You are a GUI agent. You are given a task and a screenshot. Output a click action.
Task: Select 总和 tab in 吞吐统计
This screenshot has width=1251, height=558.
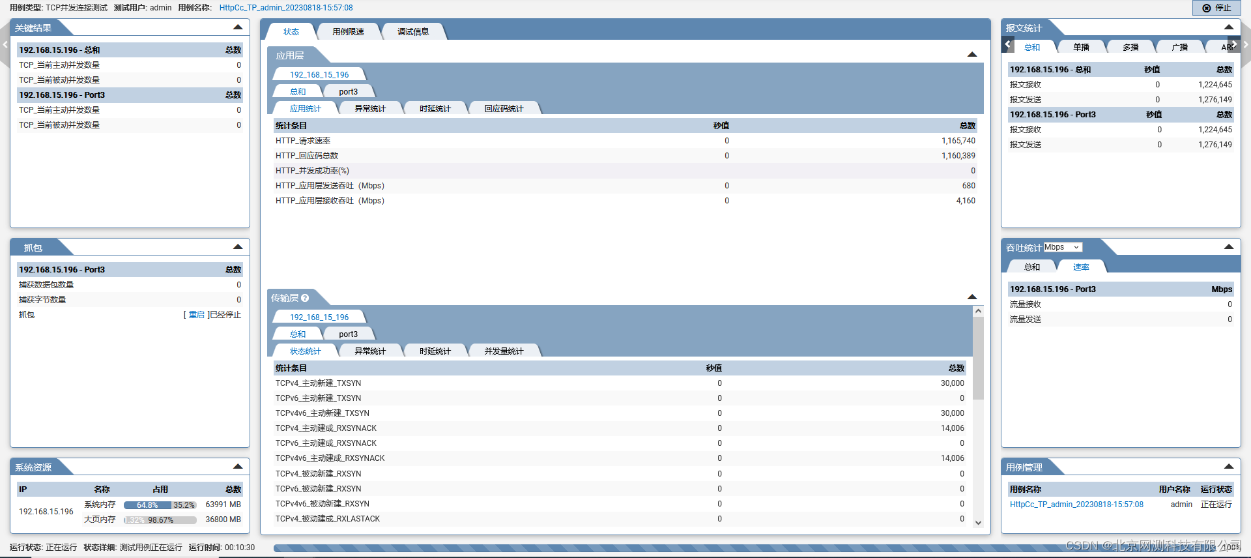pos(1032,267)
